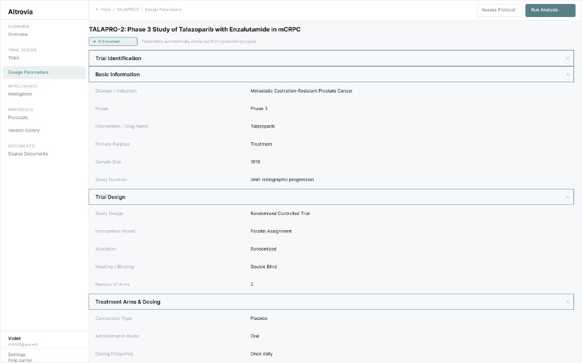Open Overview from the sidebar
The width and height of the screenshot is (582, 363).
click(18, 34)
